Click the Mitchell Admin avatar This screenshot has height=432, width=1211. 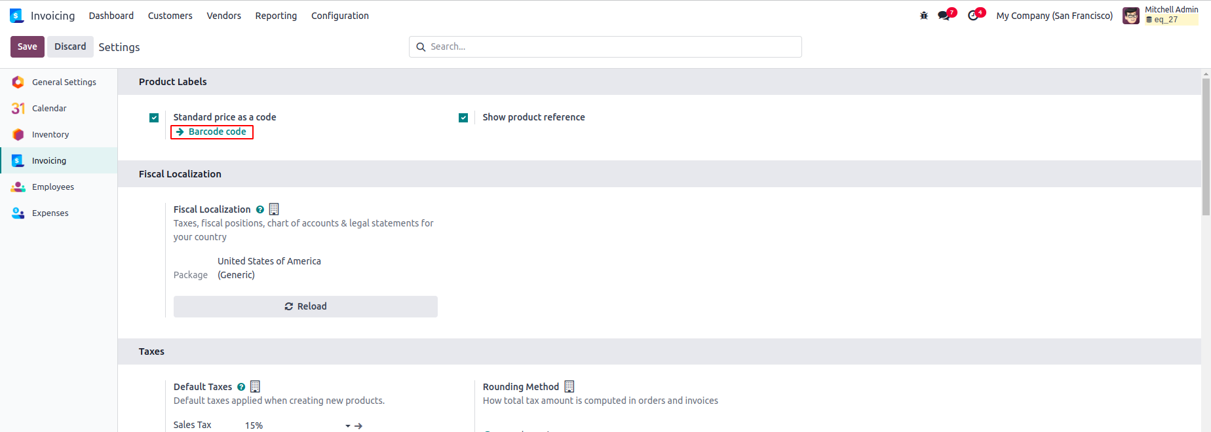1131,16
